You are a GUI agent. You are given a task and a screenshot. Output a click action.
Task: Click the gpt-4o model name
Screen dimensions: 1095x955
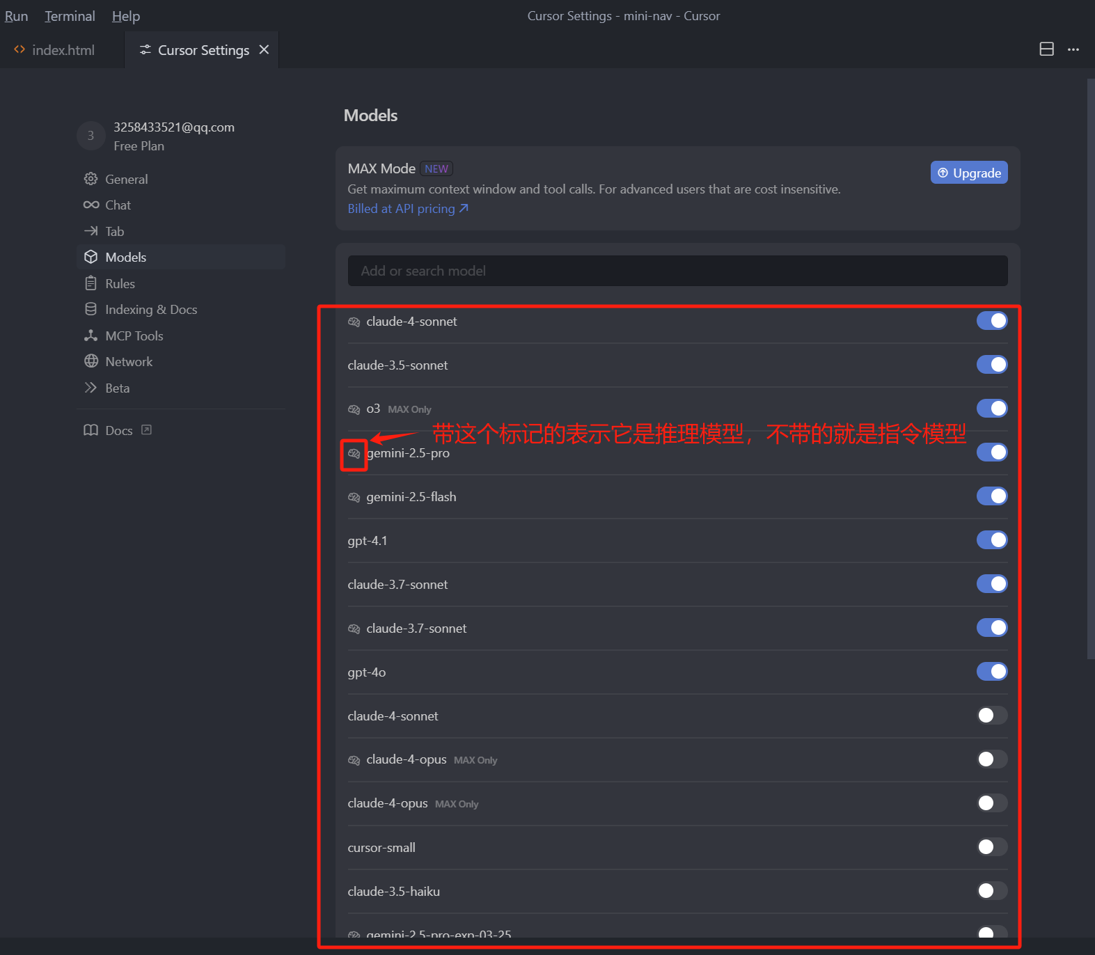(x=367, y=672)
